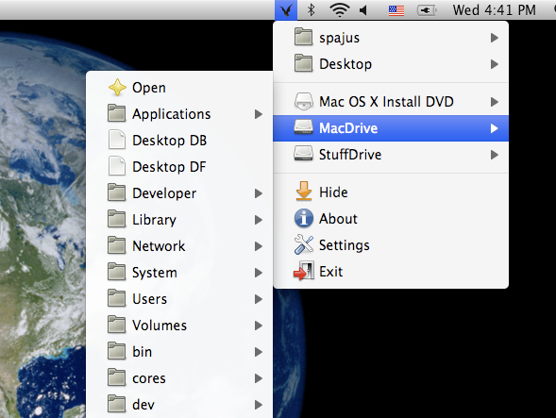Click the bird icon in the menu bar
Screen dimensions: 556x418
tap(286, 10)
